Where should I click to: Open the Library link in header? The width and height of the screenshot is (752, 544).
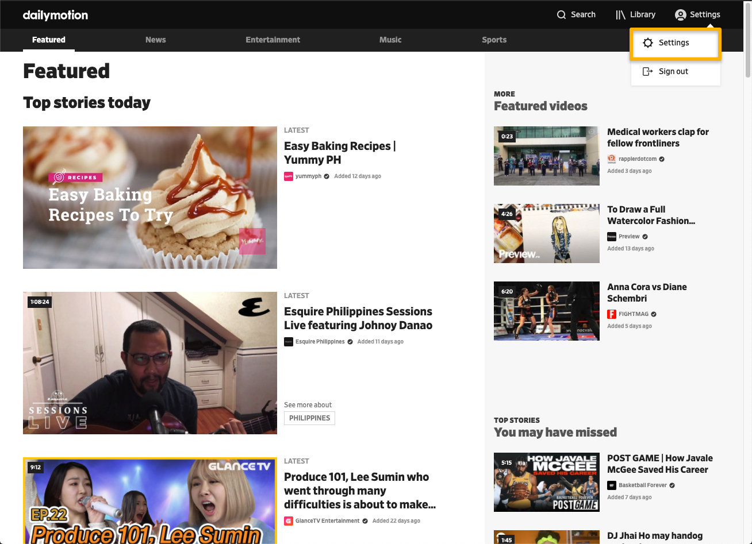click(x=635, y=15)
